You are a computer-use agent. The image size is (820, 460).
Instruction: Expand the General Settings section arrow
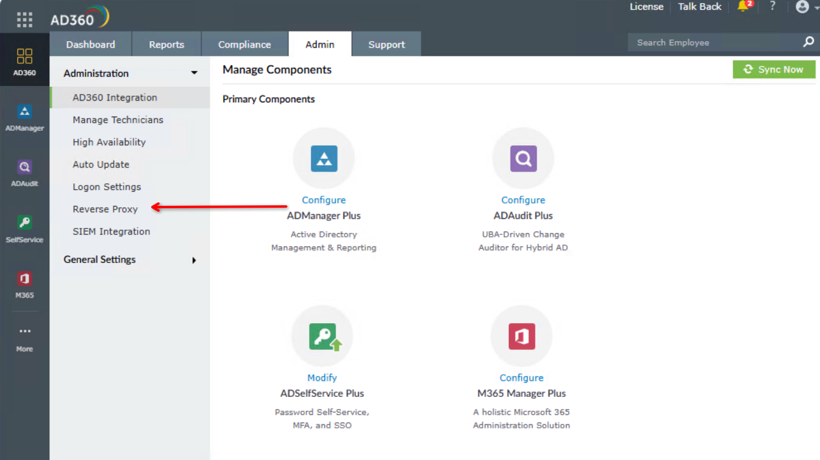click(194, 260)
